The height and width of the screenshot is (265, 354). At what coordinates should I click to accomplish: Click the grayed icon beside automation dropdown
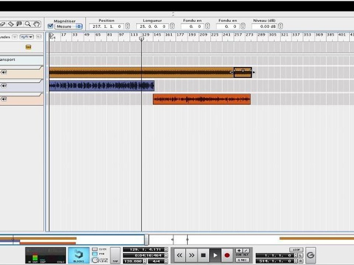click(x=39, y=37)
